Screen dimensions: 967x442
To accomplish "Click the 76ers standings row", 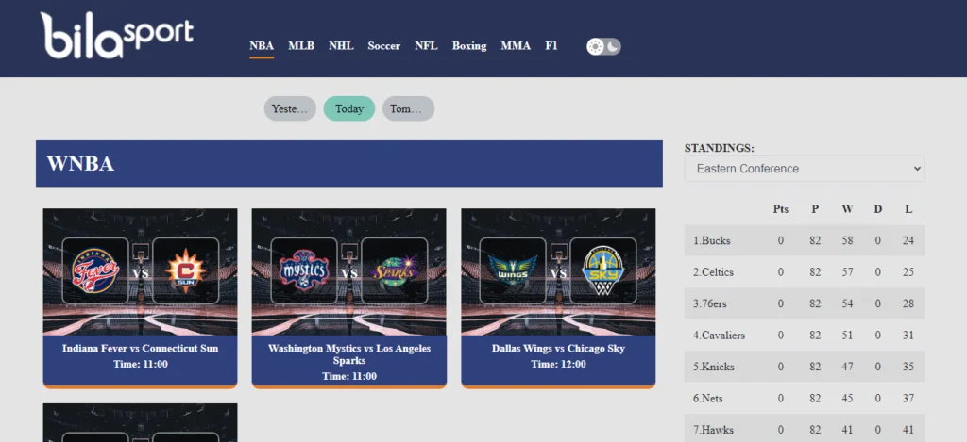I will (805, 303).
